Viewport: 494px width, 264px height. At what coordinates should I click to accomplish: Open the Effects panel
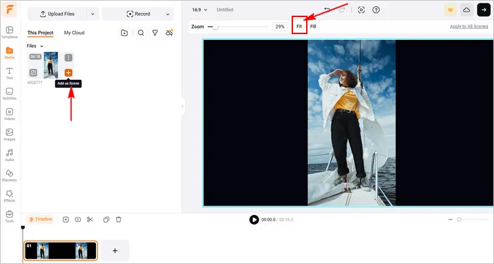[x=9, y=196]
